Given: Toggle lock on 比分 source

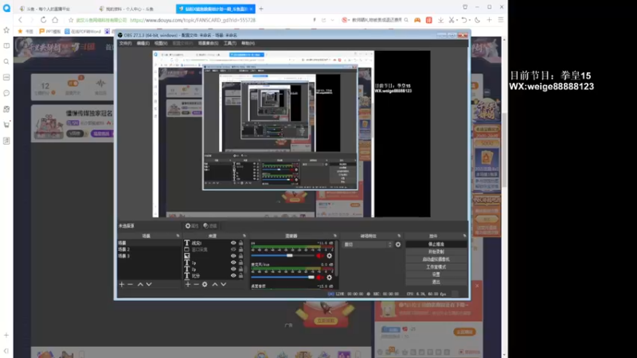Looking at the screenshot, I should [241, 275].
